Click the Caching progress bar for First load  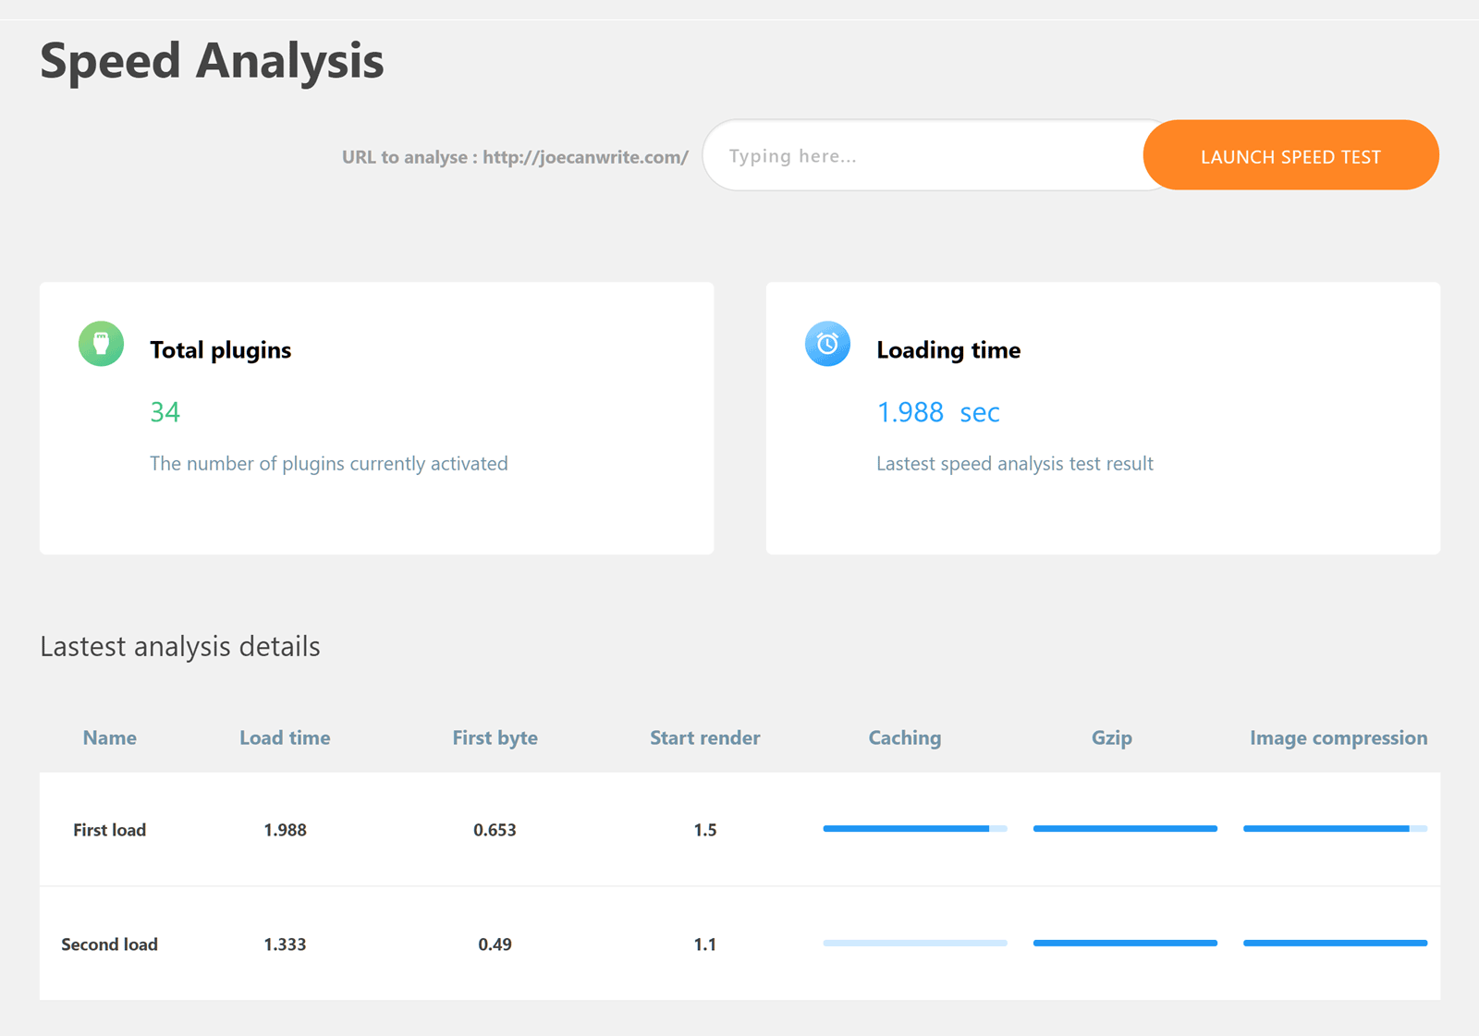(914, 828)
